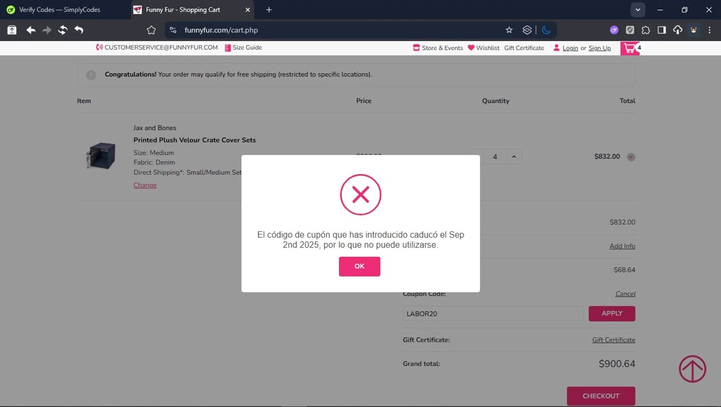Click the upload icon left of back arrow
The width and height of the screenshot is (721, 407).
point(12,30)
